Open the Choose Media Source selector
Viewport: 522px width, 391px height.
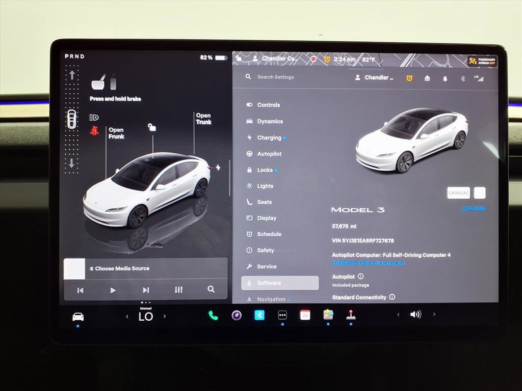click(122, 268)
